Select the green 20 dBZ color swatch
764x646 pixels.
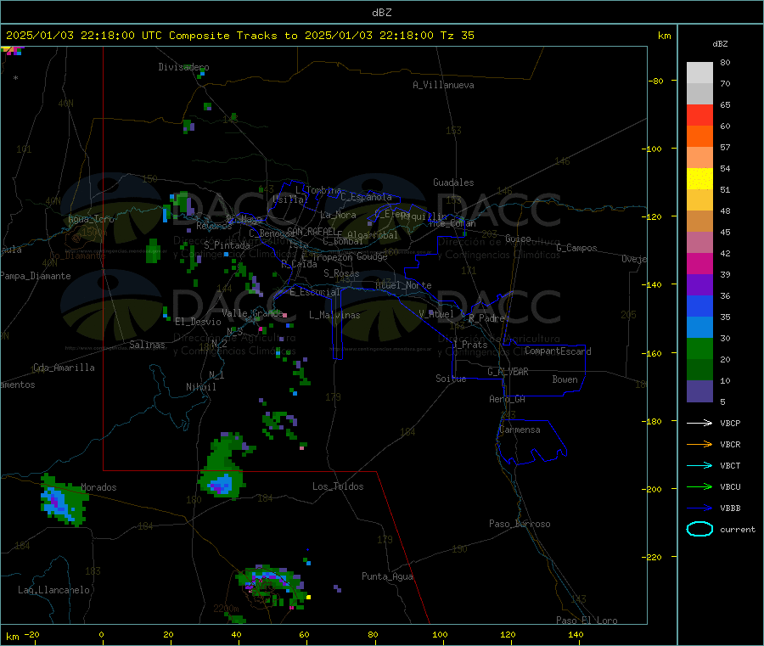pyautogui.click(x=699, y=348)
